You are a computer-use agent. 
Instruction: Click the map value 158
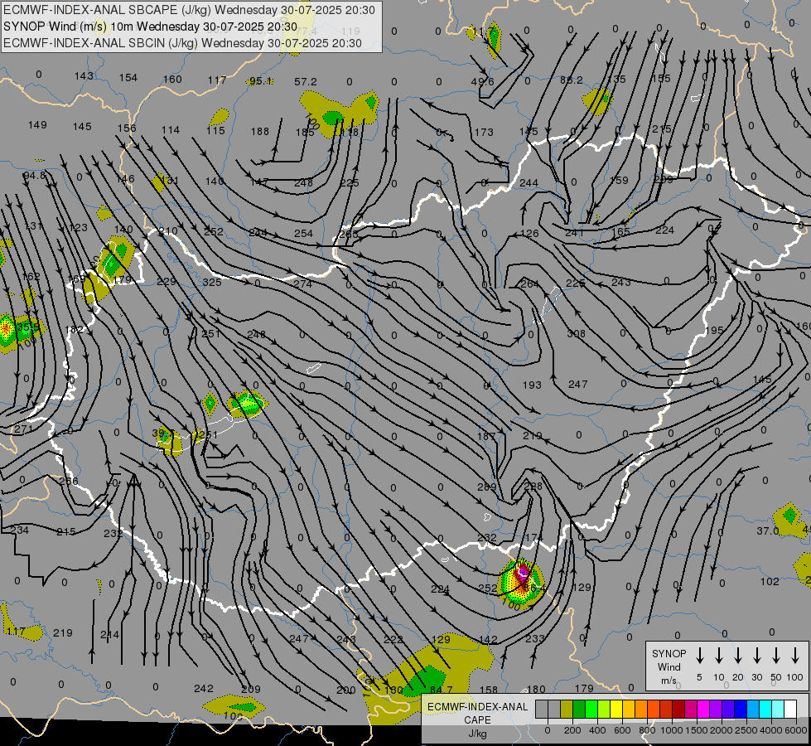pos(489,690)
